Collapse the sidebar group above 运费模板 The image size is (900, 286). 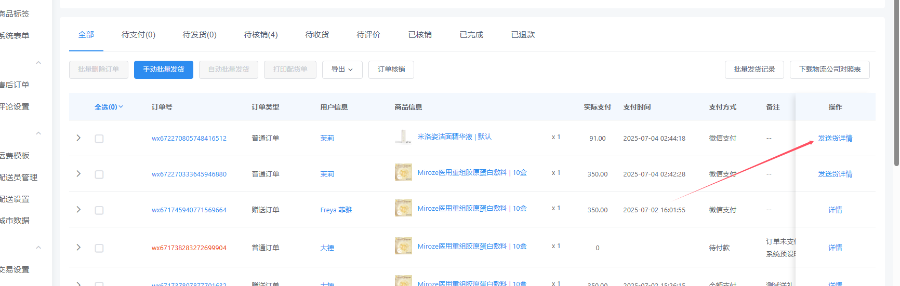(38, 133)
